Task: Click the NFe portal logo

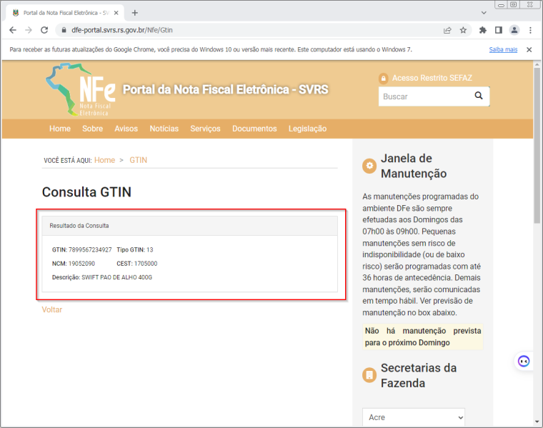Action: 81,90
